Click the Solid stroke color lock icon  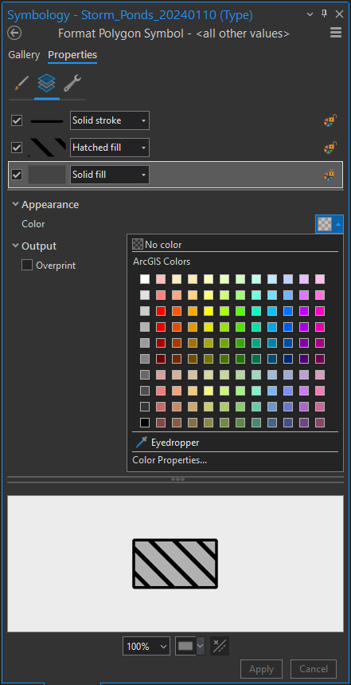pyautogui.click(x=330, y=120)
